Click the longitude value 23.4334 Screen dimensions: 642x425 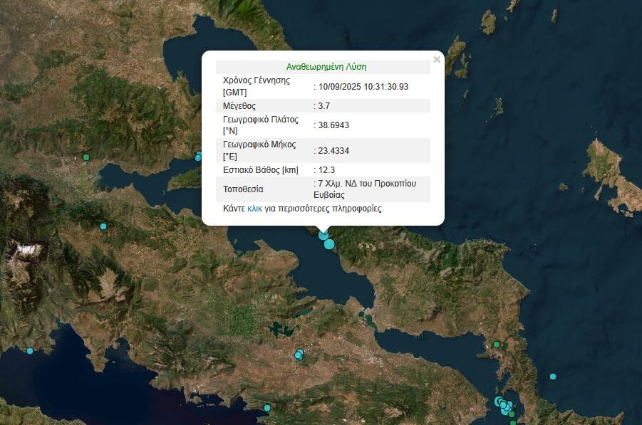[x=333, y=151]
